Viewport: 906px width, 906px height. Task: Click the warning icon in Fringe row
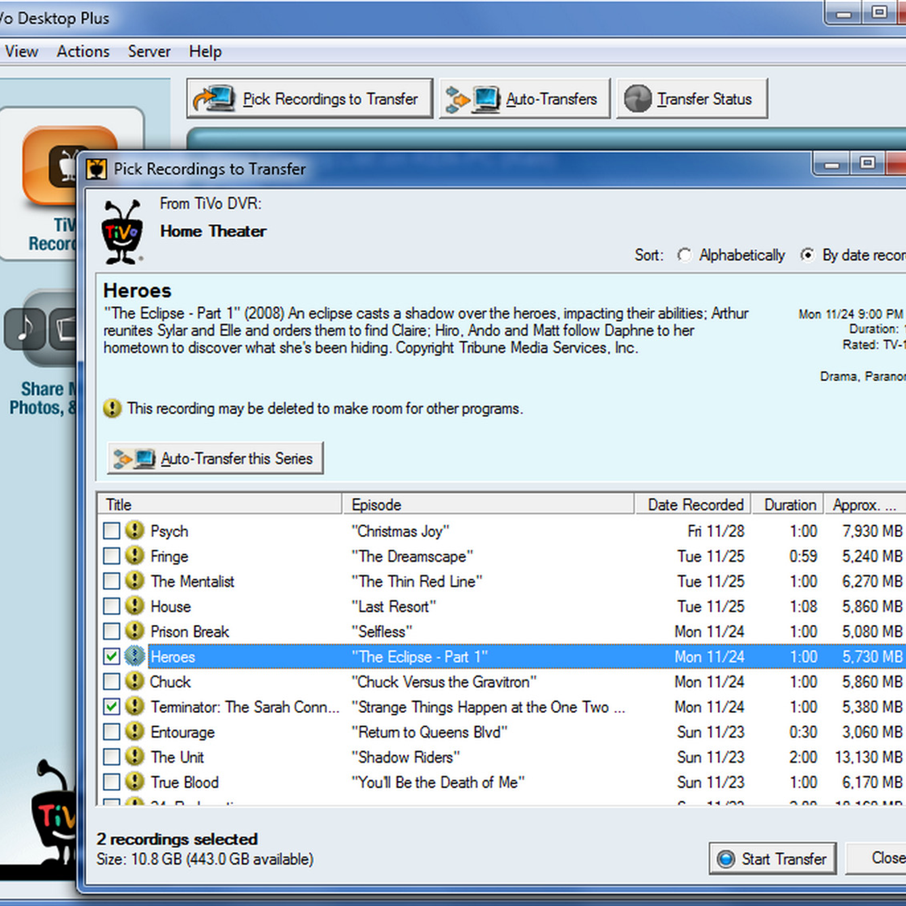[134, 555]
